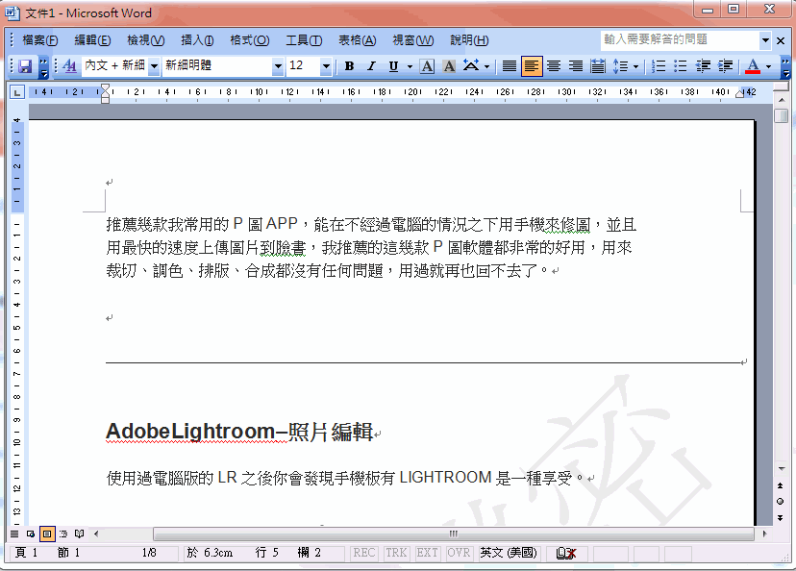Screen dimensions: 796x571
Task: Open the 檔案(F) menu
Action: click(x=40, y=40)
